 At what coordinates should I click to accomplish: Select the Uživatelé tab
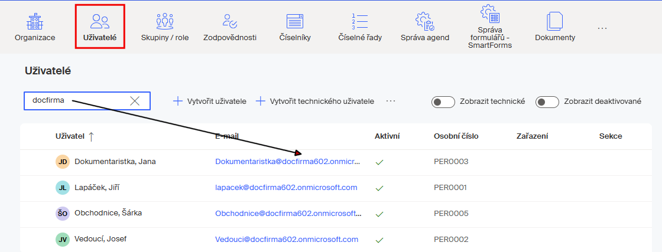[100, 26]
